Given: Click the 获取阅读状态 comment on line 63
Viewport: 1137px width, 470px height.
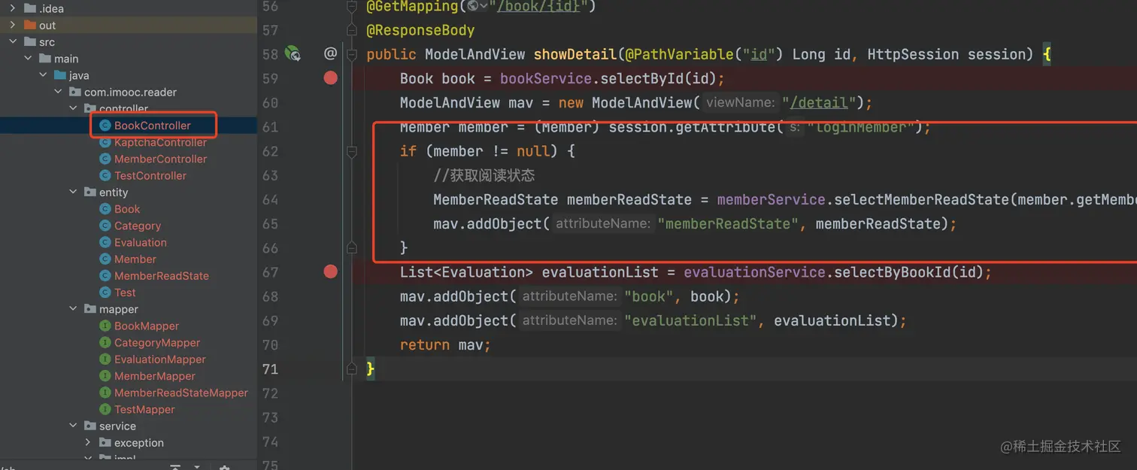Looking at the screenshot, I should [x=484, y=175].
